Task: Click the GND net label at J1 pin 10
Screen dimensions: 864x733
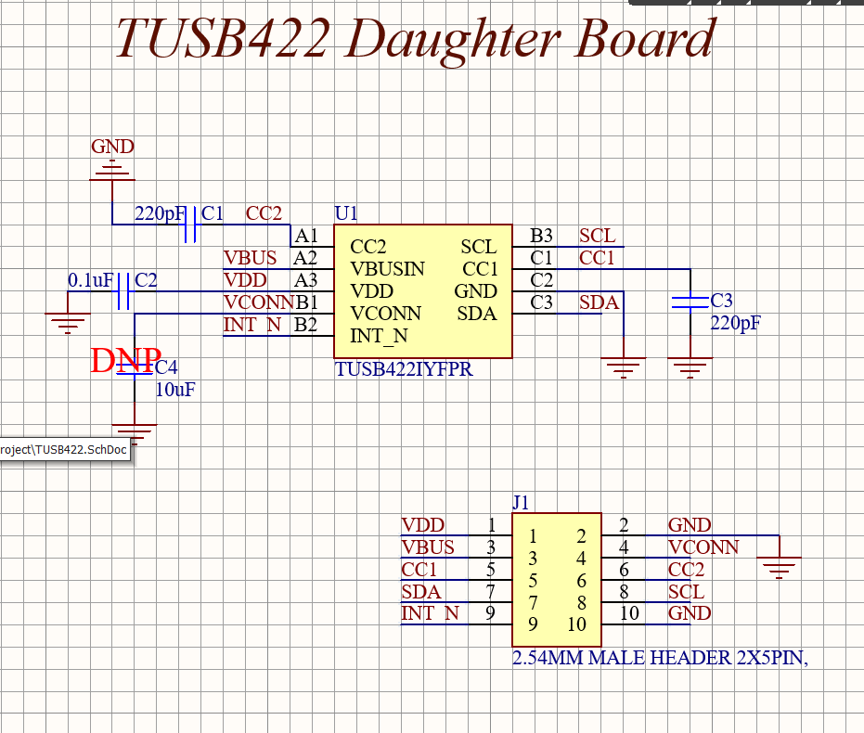Action: click(690, 613)
